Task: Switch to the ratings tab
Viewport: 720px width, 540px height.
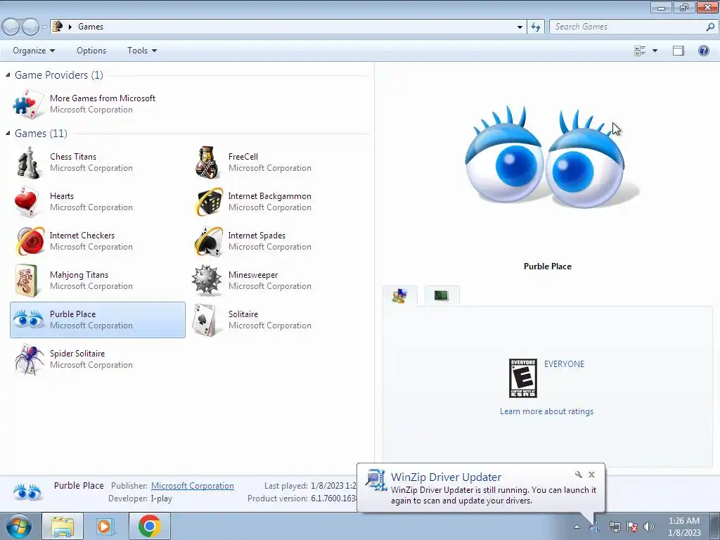Action: tap(399, 296)
